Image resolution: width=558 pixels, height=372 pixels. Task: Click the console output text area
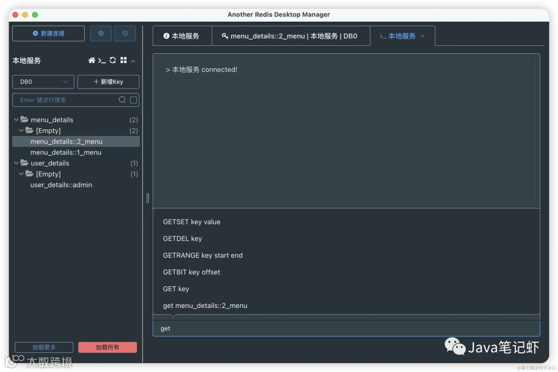(x=346, y=131)
